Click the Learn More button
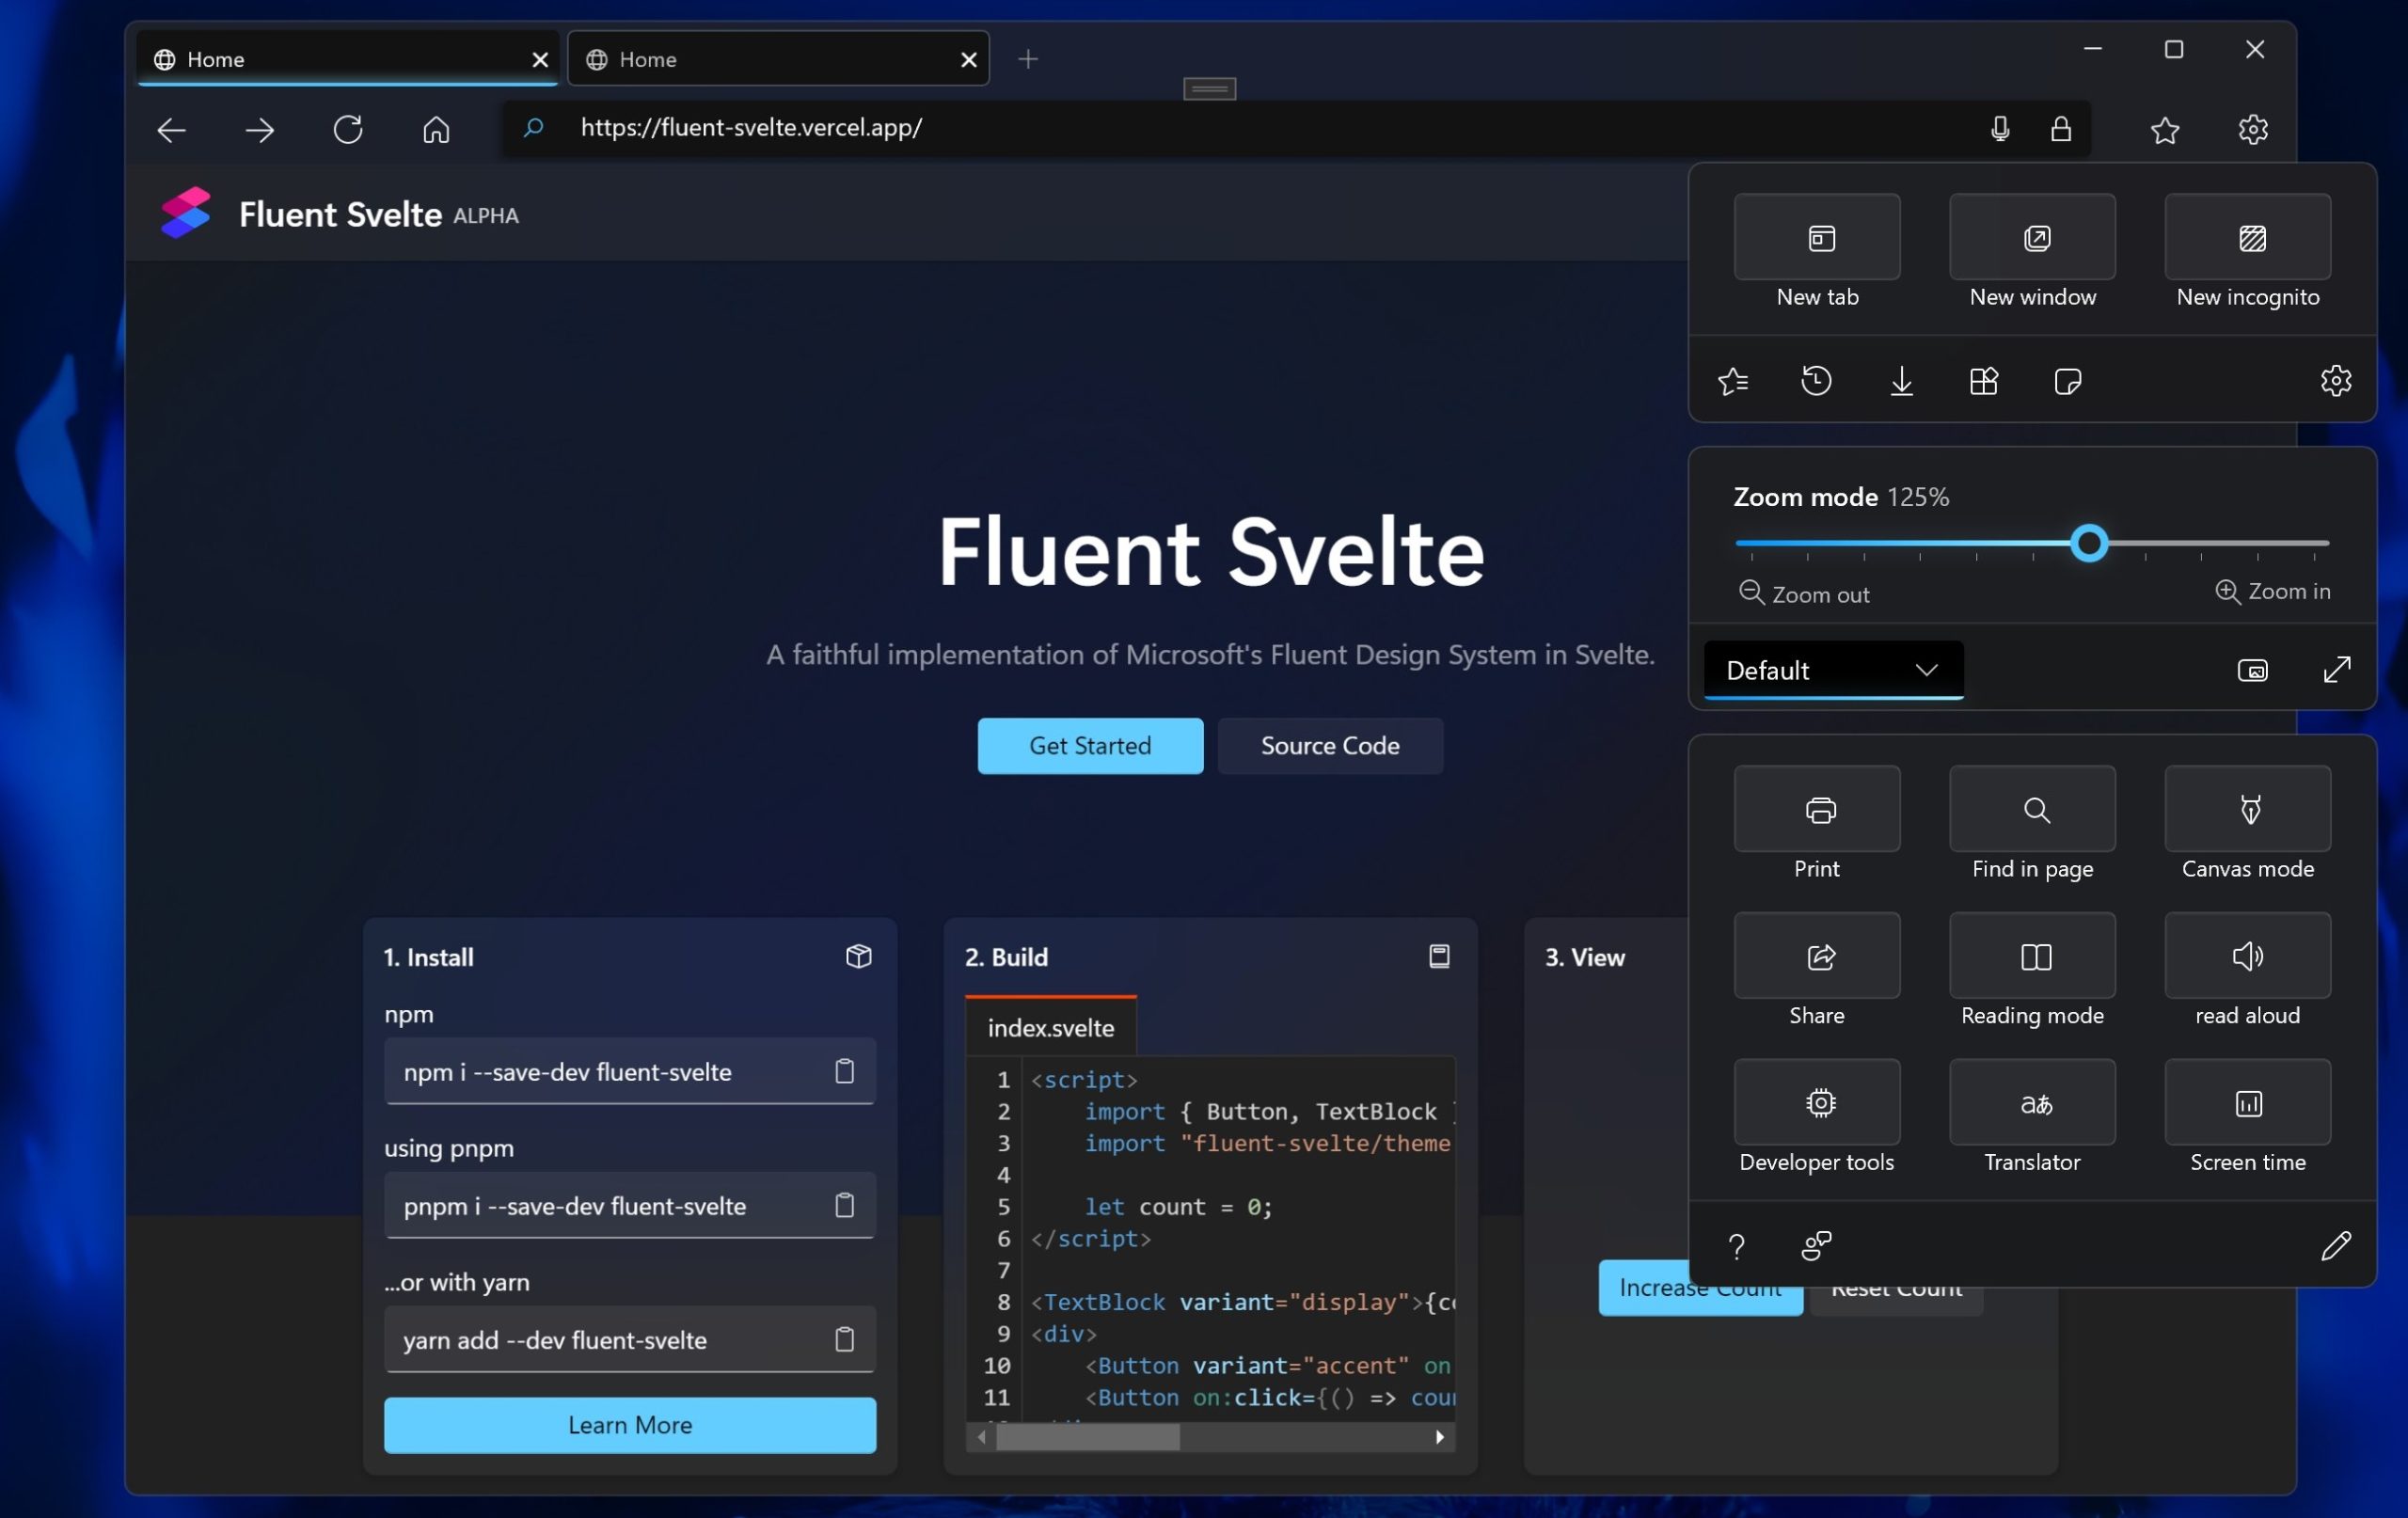The width and height of the screenshot is (2408, 1518). pyautogui.click(x=630, y=1424)
